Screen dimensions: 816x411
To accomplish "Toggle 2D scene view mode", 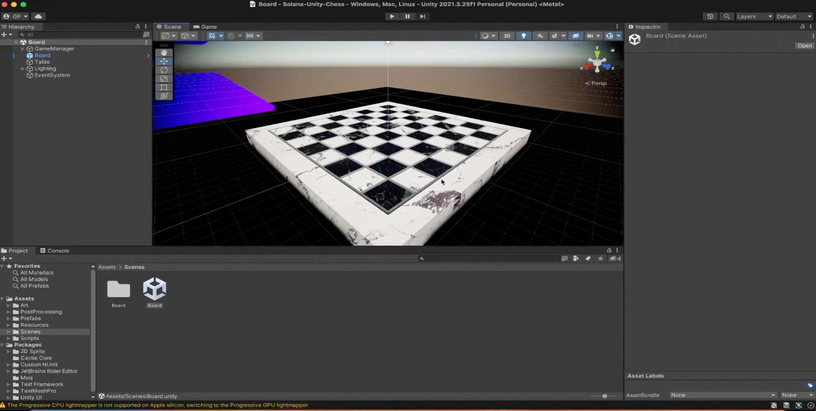I will click(507, 36).
